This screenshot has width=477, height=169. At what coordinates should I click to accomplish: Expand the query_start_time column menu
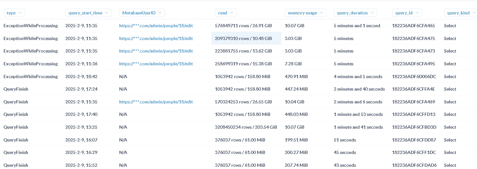click(x=88, y=13)
